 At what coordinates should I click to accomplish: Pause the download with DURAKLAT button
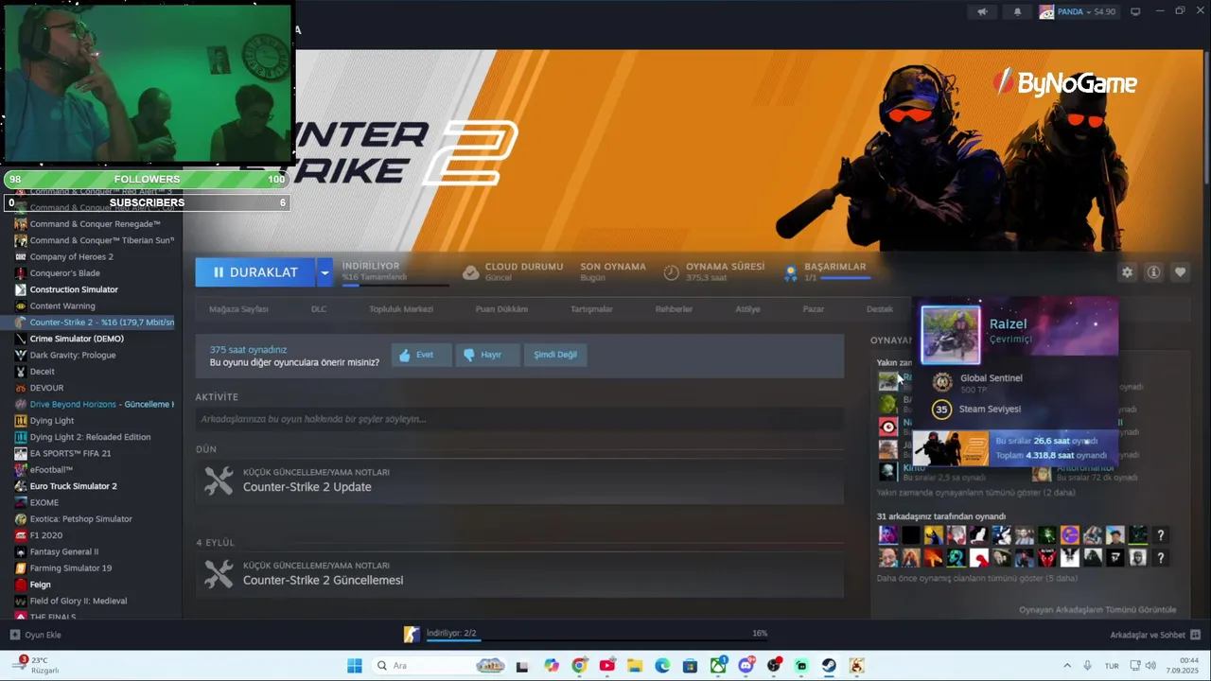point(255,272)
